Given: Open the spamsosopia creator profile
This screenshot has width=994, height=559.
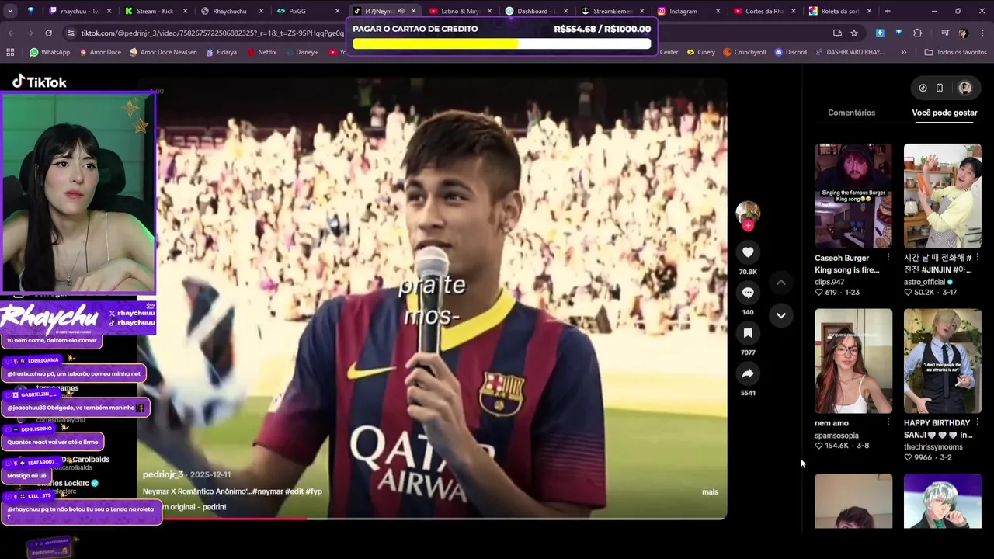Looking at the screenshot, I should click(x=836, y=436).
